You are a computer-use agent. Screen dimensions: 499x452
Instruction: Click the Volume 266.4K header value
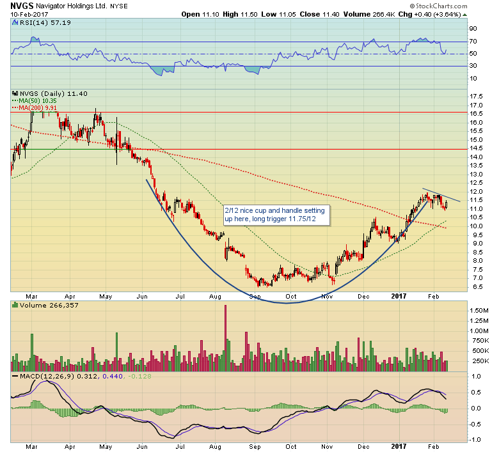[369, 14]
